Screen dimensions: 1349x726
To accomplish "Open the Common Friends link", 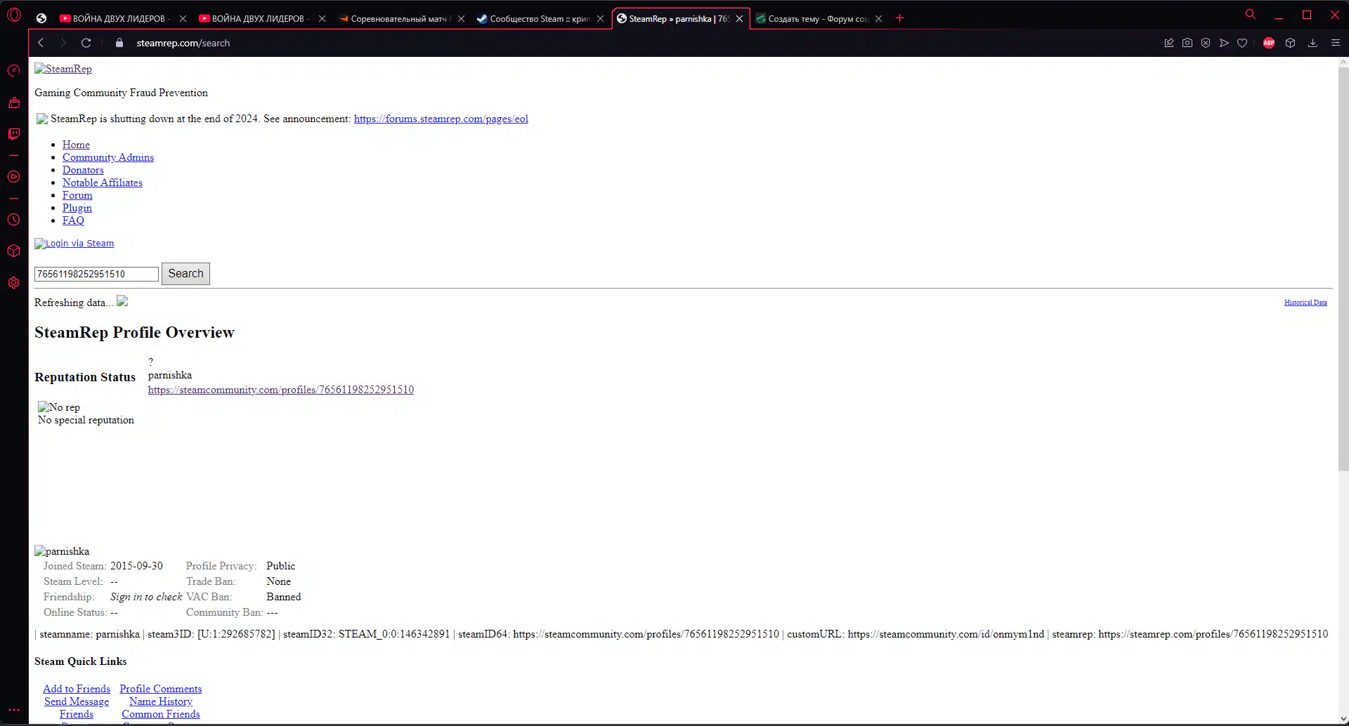I will (161, 714).
